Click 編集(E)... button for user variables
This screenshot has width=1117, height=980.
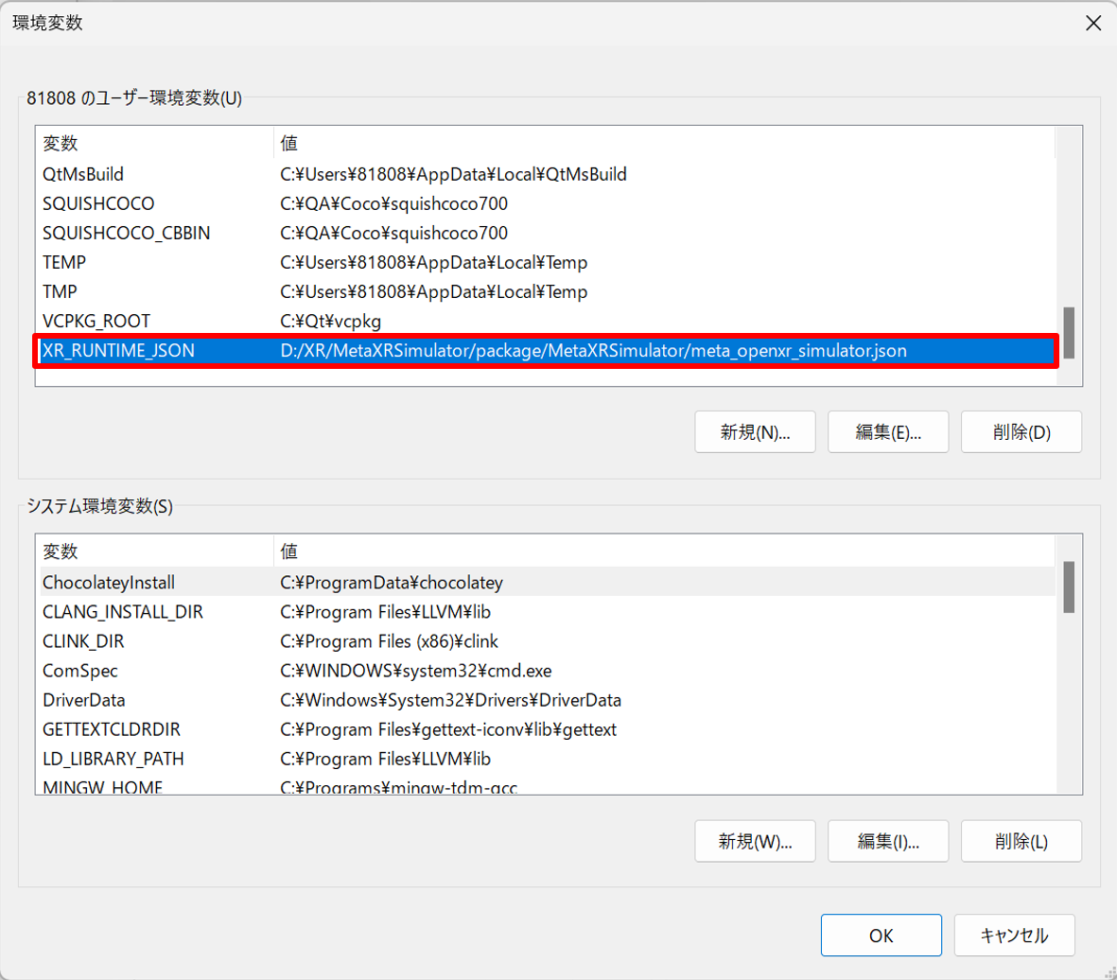point(888,432)
